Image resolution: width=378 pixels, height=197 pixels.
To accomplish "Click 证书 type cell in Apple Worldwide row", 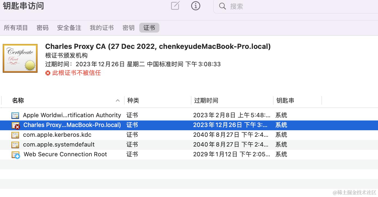I will point(132,115).
